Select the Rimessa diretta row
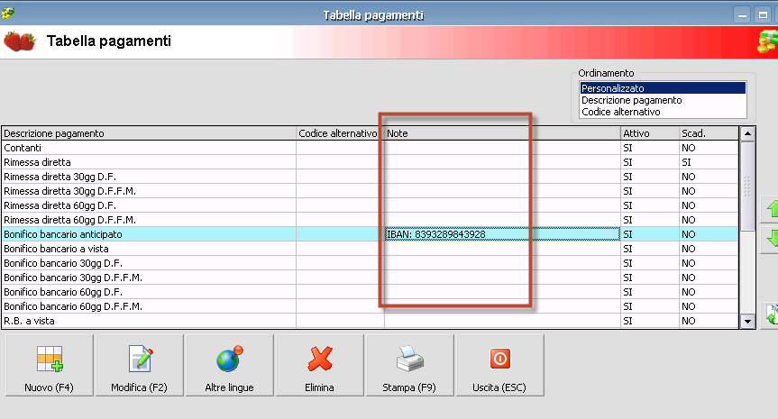Viewport: 778px width, 419px height. click(370, 162)
